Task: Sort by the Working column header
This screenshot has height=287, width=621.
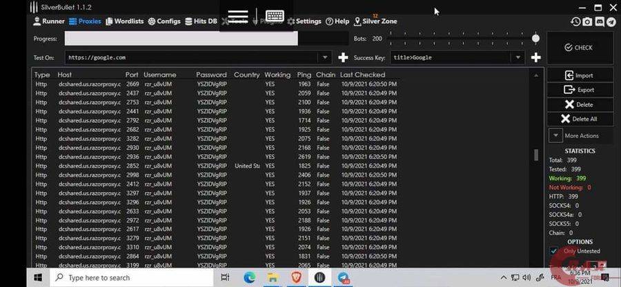Action: coord(277,75)
